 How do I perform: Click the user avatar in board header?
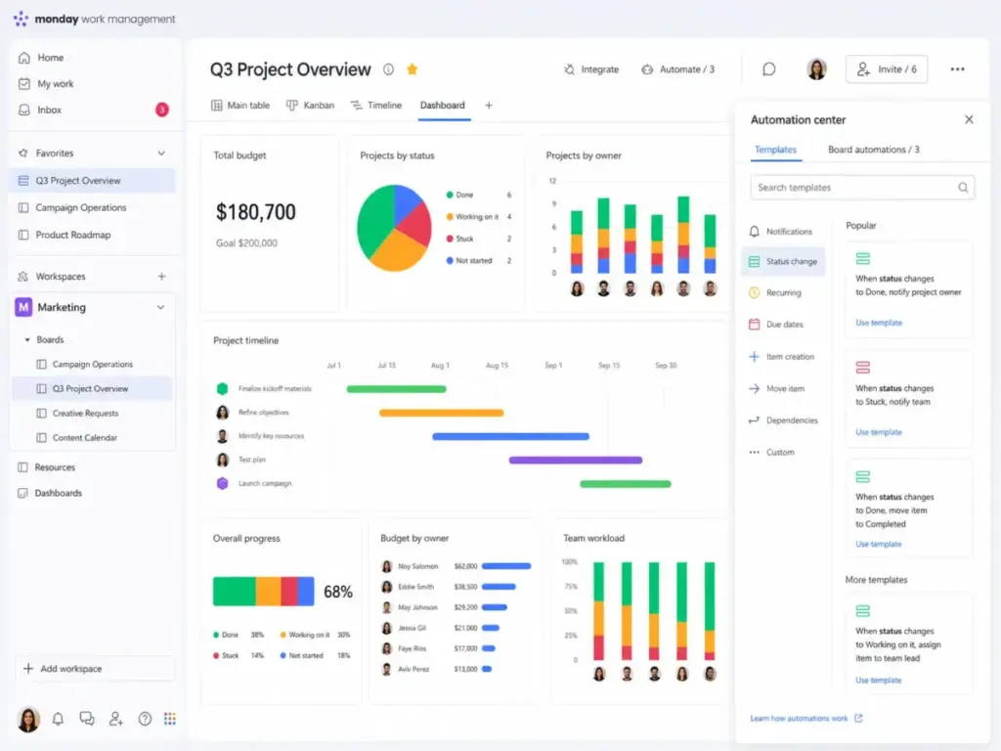coord(816,69)
